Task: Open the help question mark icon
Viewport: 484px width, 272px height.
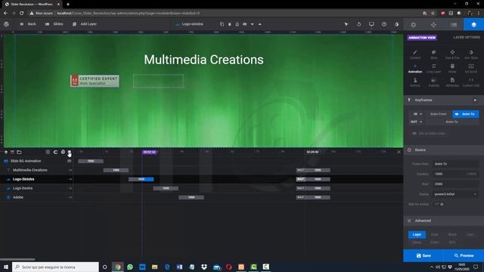Action: pyautogui.click(x=384, y=24)
